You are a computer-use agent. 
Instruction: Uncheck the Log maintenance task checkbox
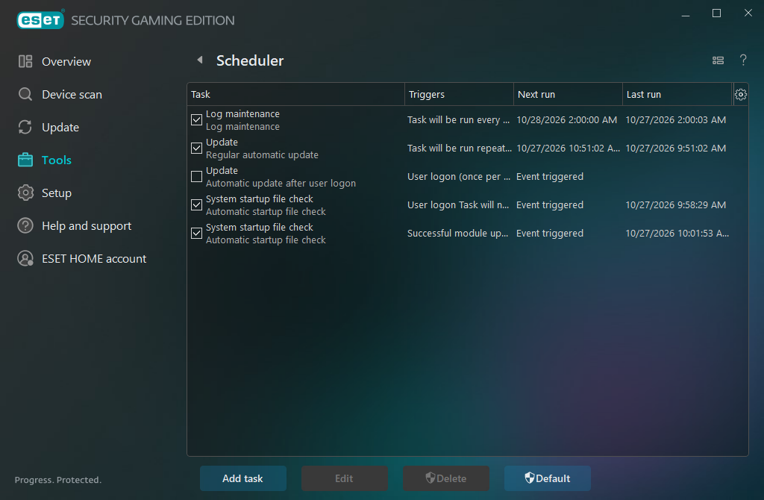click(x=196, y=120)
